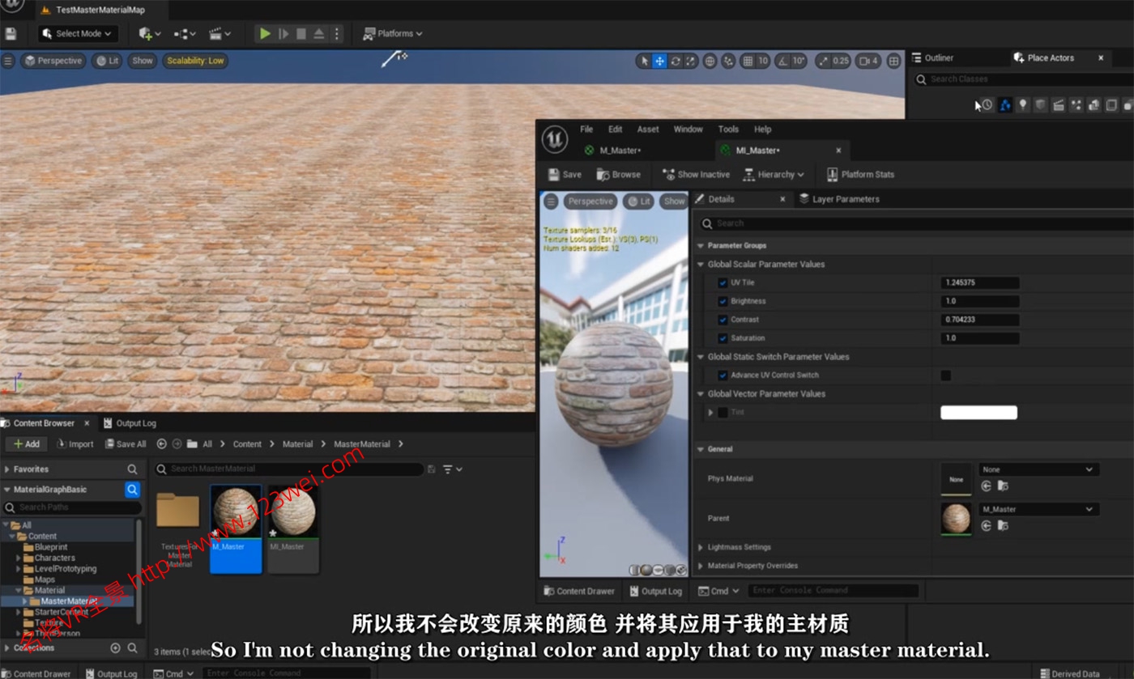Disable the Contrast parameter checkbox

tap(723, 319)
